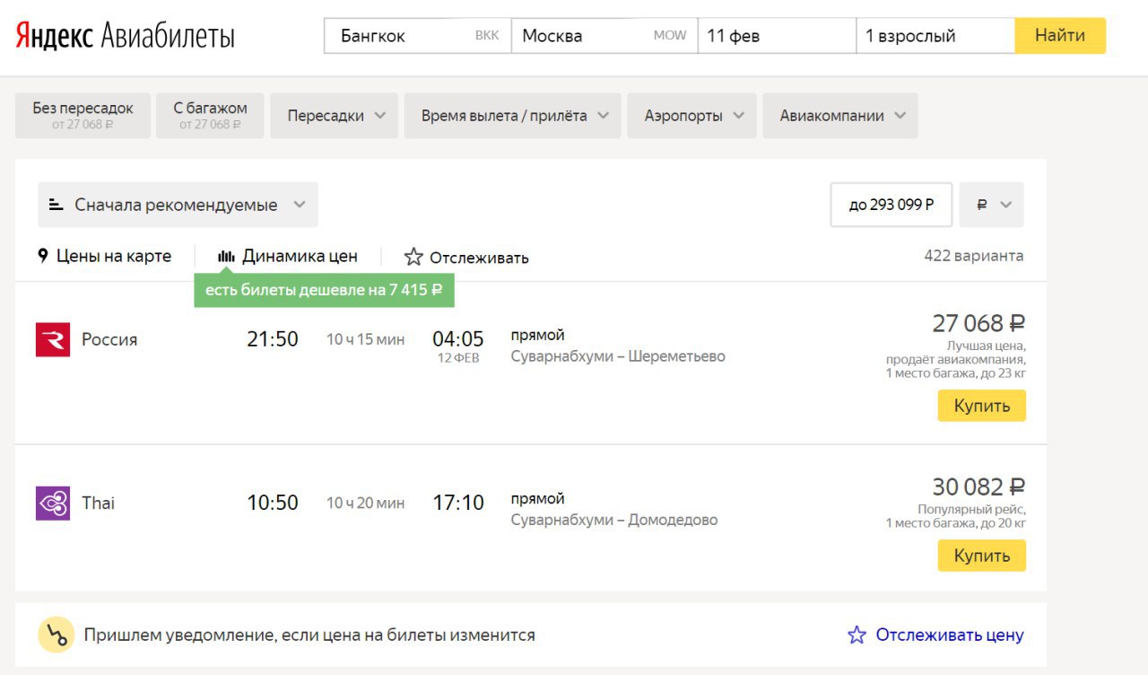Click the Thai airline name
1148x675 pixels.
(98, 504)
